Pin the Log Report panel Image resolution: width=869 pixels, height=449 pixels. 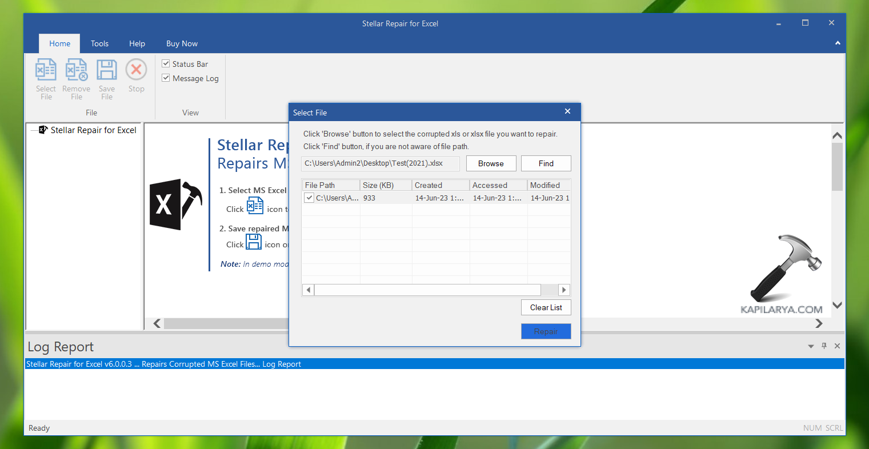824,346
